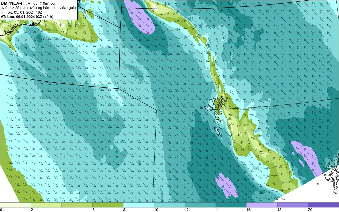Click the 14–16 m/s dark teal swatch
Screen dimensions: 339x212
coord(231,205)
